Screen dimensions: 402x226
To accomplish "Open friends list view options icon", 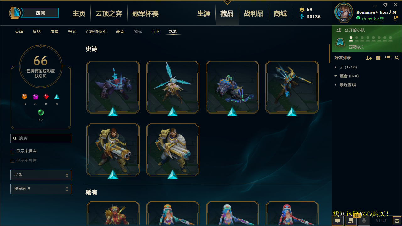I will [x=388, y=58].
